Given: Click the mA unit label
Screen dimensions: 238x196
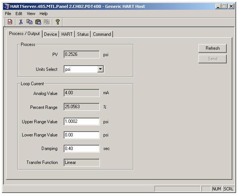Looking at the screenshot, I should (106, 93).
